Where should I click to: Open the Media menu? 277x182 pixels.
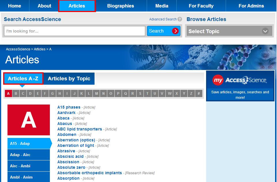[x=162, y=6]
